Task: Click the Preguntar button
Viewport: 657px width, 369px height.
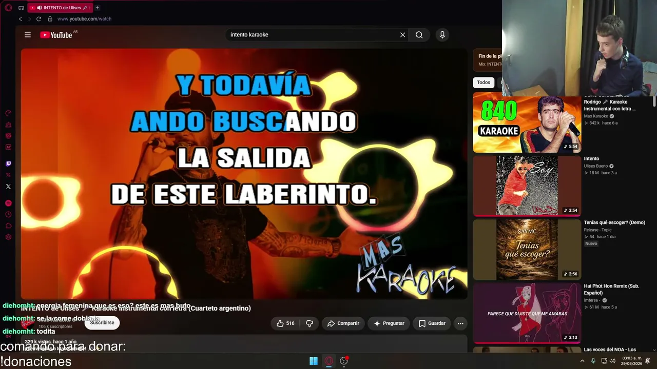Action: (389, 323)
